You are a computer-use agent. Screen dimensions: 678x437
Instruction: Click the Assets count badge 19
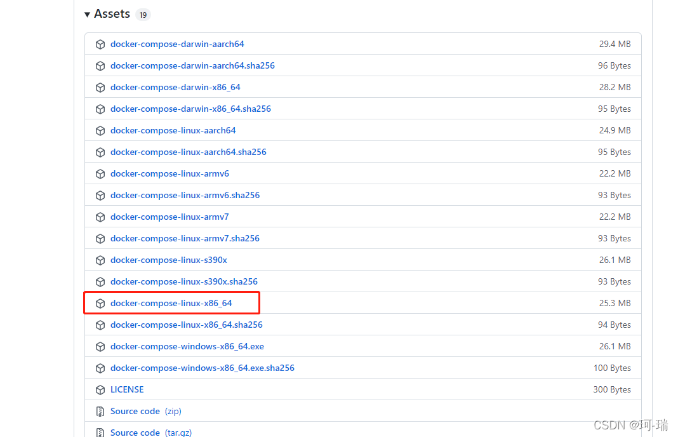pos(143,15)
